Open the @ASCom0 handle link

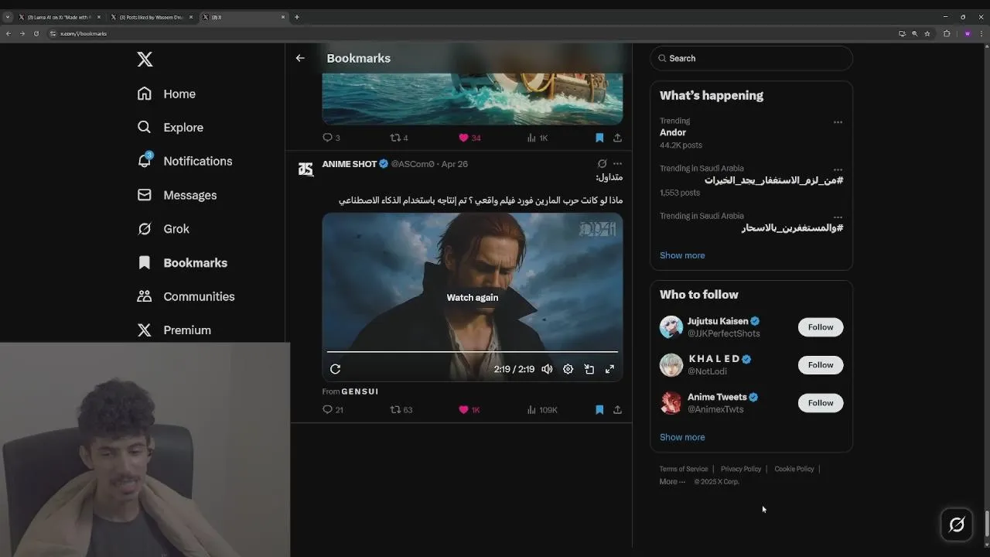(412, 164)
